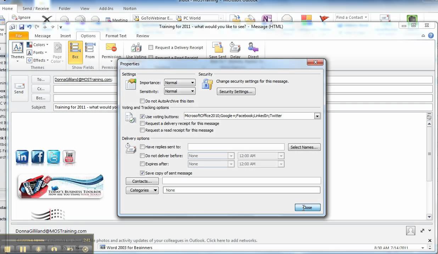The image size is (438, 254).
Task: Check Have replies sent to
Action: (x=142, y=147)
